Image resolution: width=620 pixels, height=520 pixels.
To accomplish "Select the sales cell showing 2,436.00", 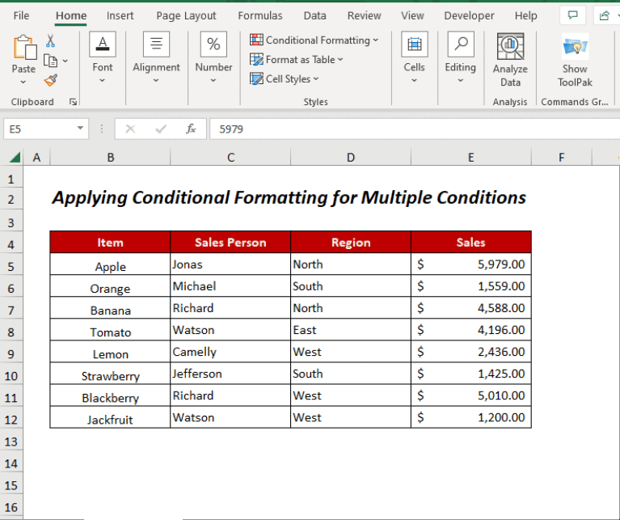I will point(471,352).
